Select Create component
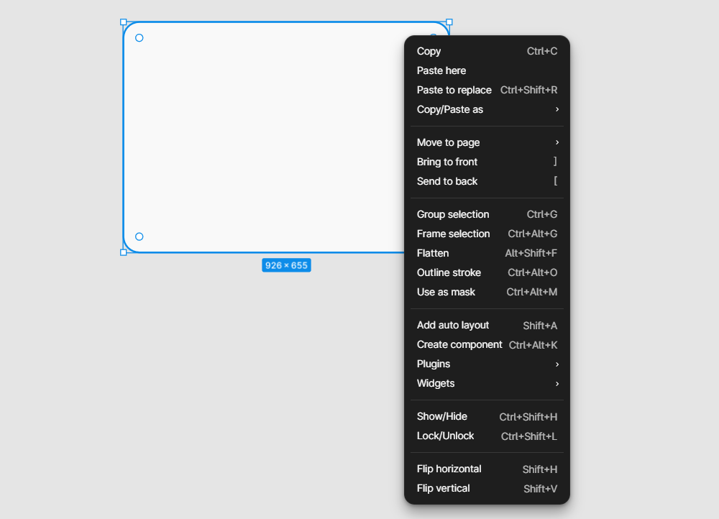 click(487, 345)
